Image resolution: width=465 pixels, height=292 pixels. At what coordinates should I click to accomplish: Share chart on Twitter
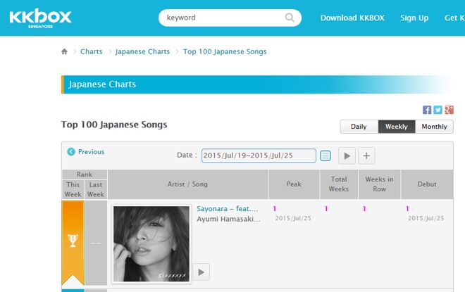438,110
